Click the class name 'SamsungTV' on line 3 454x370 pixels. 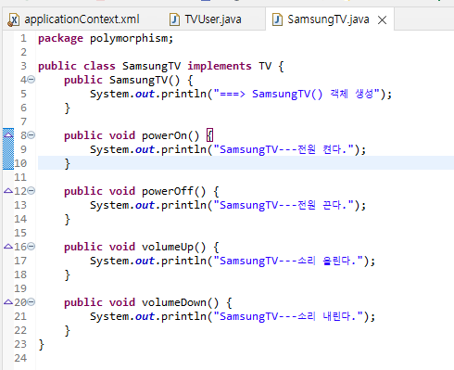point(151,67)
